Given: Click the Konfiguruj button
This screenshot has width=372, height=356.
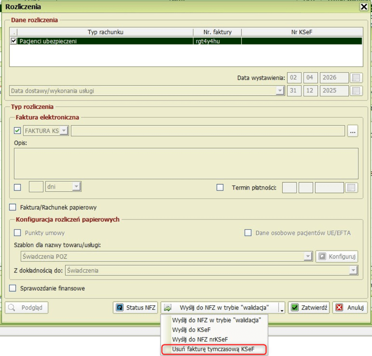Looking at the screenshot, I should coord(337,256).
